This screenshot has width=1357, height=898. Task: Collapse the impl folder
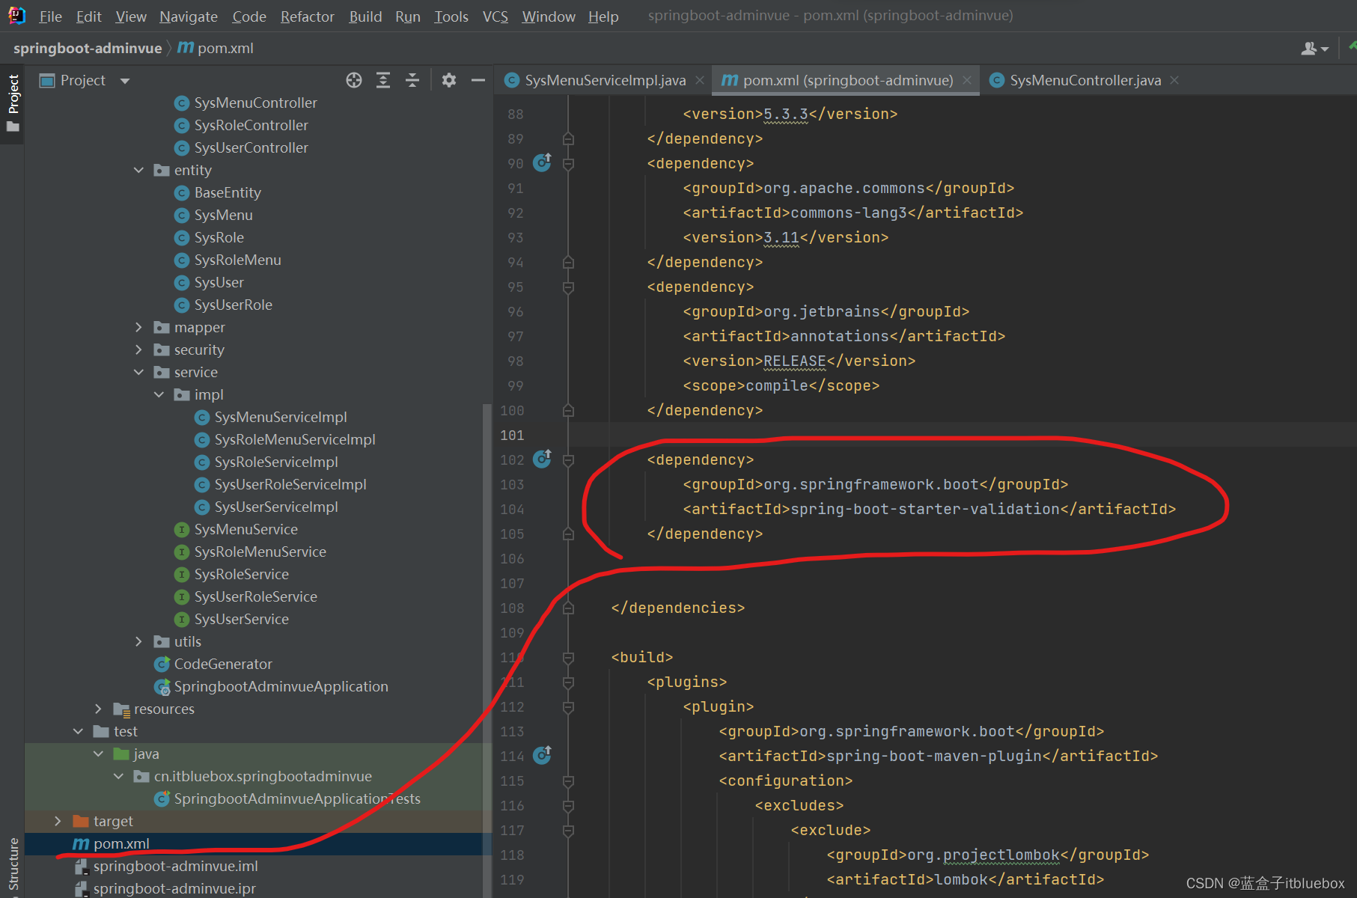159,394
